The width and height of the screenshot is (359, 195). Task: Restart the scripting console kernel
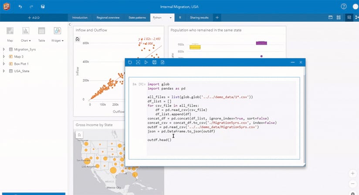click(x=130, y=62)
